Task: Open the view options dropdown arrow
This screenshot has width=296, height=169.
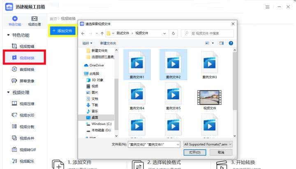Action: [213, 43]
